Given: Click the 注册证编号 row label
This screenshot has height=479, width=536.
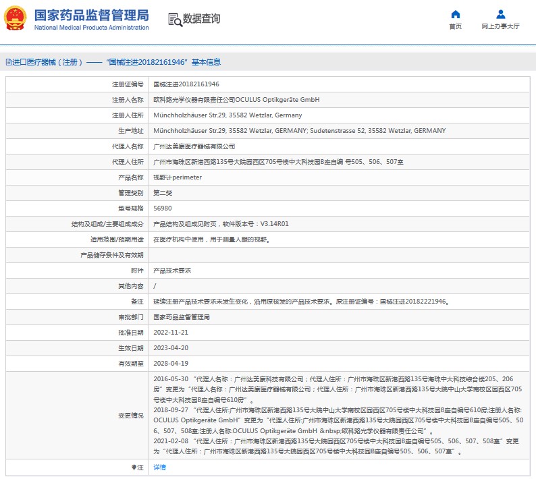Looking at the screenshot, I should (128, 84).
